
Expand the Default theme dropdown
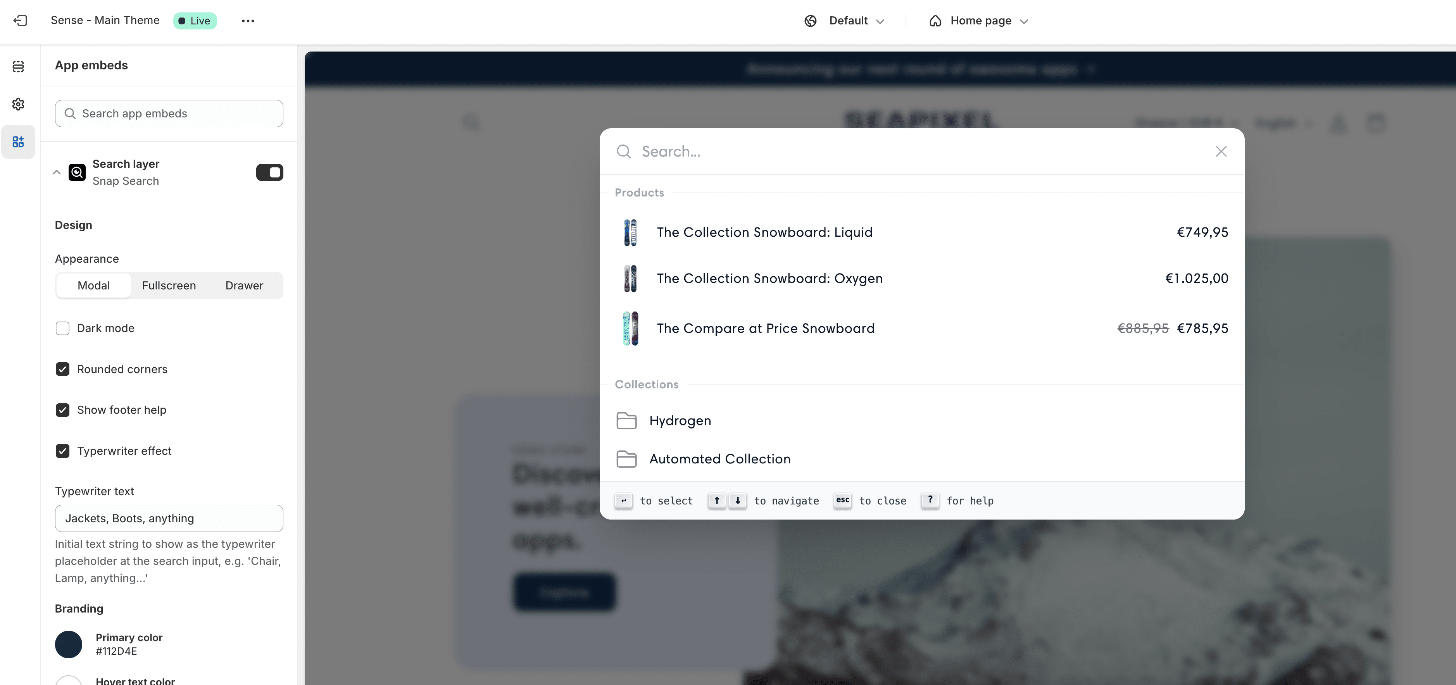tap(843, 21)
